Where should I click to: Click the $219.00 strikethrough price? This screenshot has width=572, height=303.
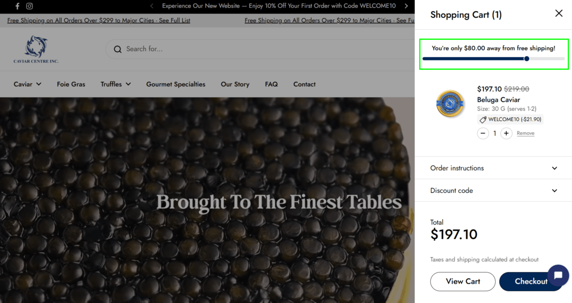[x=516, y=89]
